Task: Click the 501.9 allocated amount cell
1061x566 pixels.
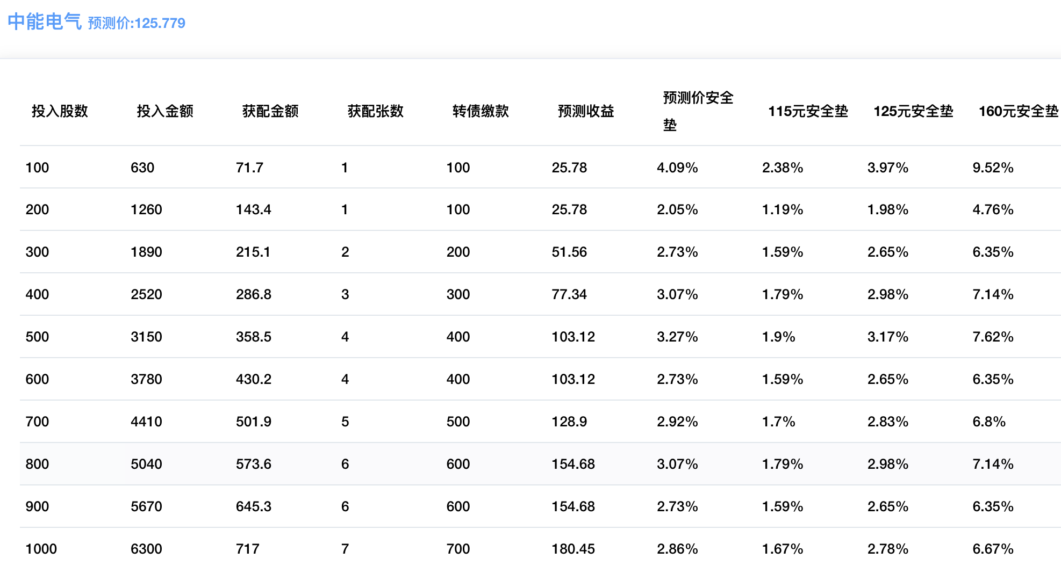Action: click(x=253, y=422)
